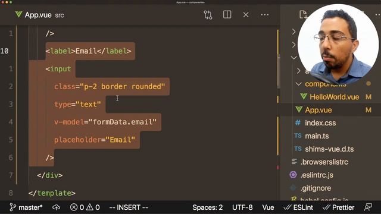The height and width of the screenshot is (214, 381).
Task: Click the <input opening tag line
Action: coord(58,69)
